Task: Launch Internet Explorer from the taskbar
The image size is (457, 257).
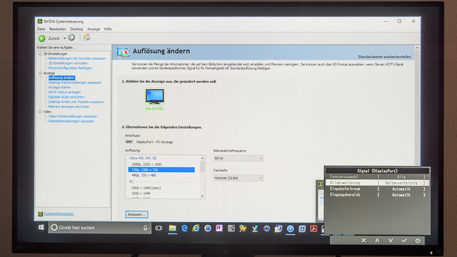Action: coord(196,228)
